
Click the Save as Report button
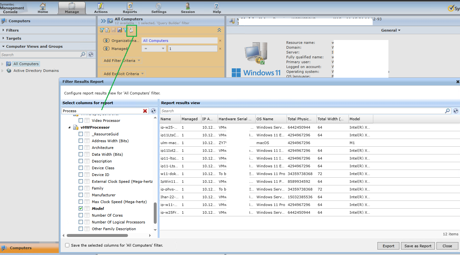point(418,246)
